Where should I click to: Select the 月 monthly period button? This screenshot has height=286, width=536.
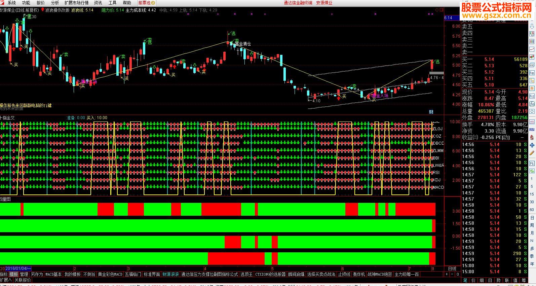532,233
